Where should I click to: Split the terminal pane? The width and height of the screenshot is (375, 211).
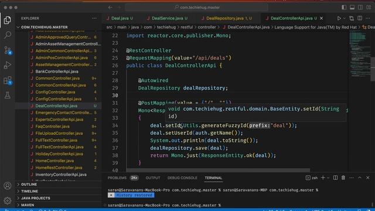[335, 178]
